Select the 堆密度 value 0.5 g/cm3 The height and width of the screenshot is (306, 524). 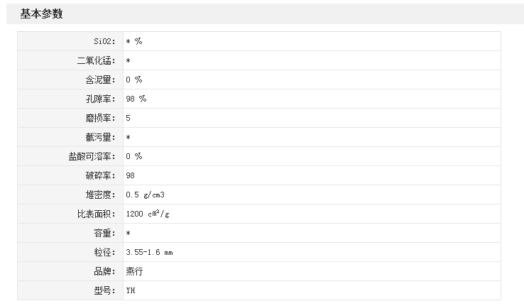coord(146,195)
